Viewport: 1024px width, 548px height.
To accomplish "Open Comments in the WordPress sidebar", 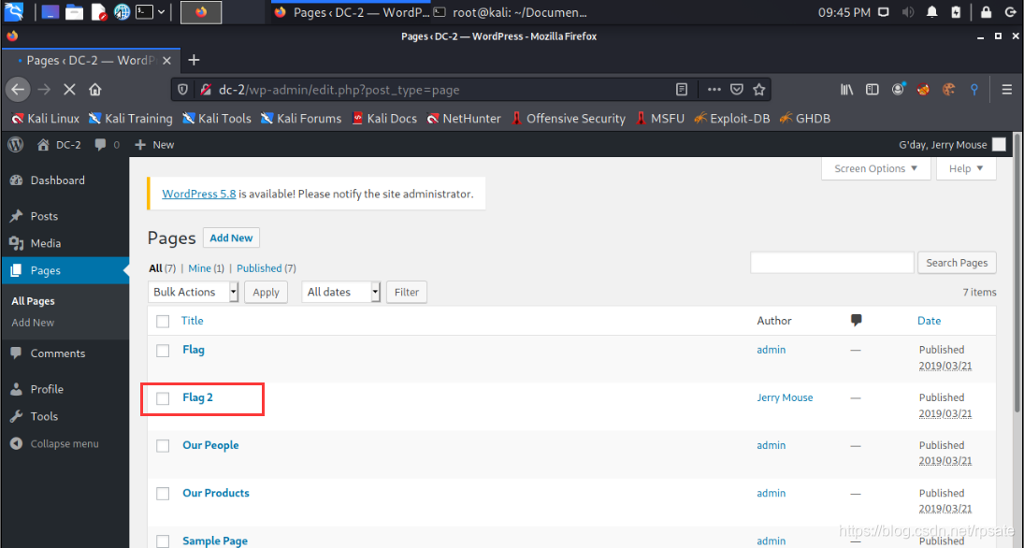I will (65, 353).
